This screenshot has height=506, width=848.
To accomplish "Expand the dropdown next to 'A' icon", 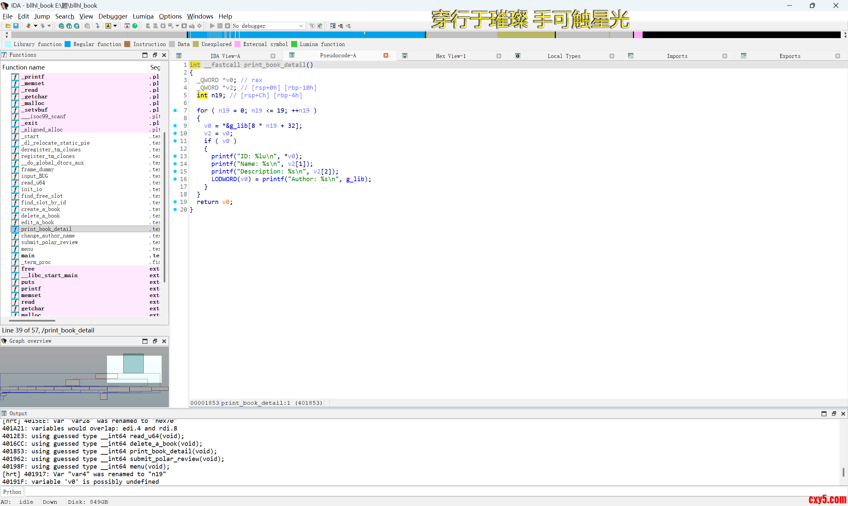I will click(x=115, y=26).
